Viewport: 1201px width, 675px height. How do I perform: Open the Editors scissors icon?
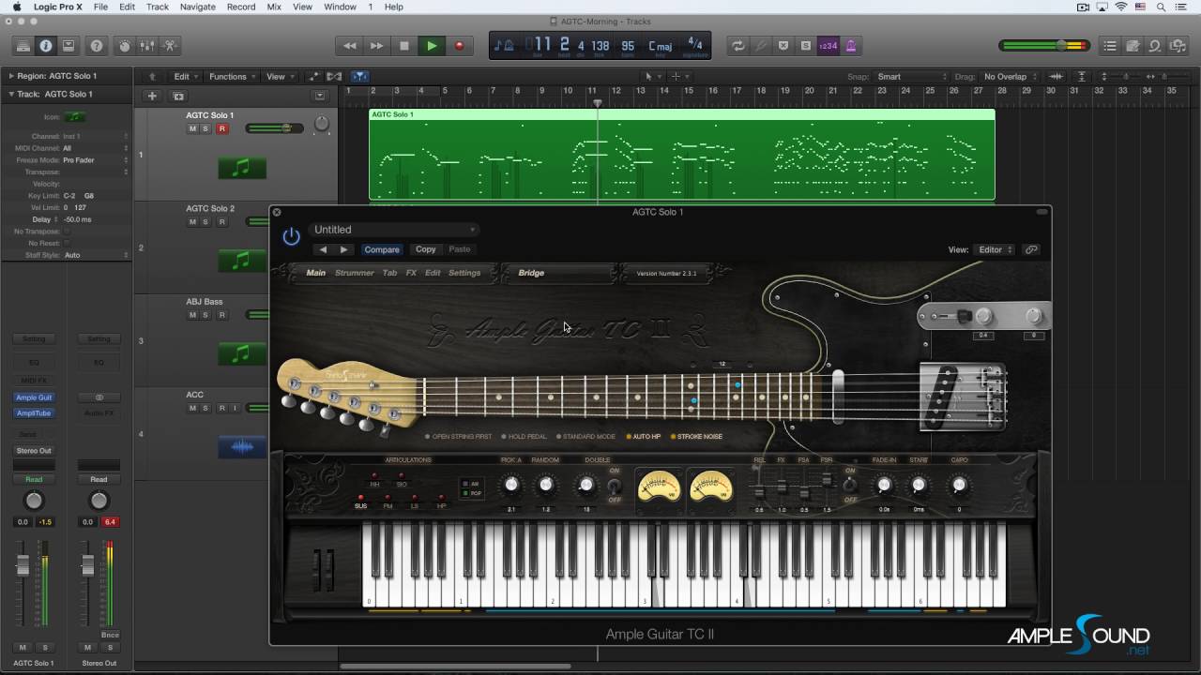coord(170,45)
